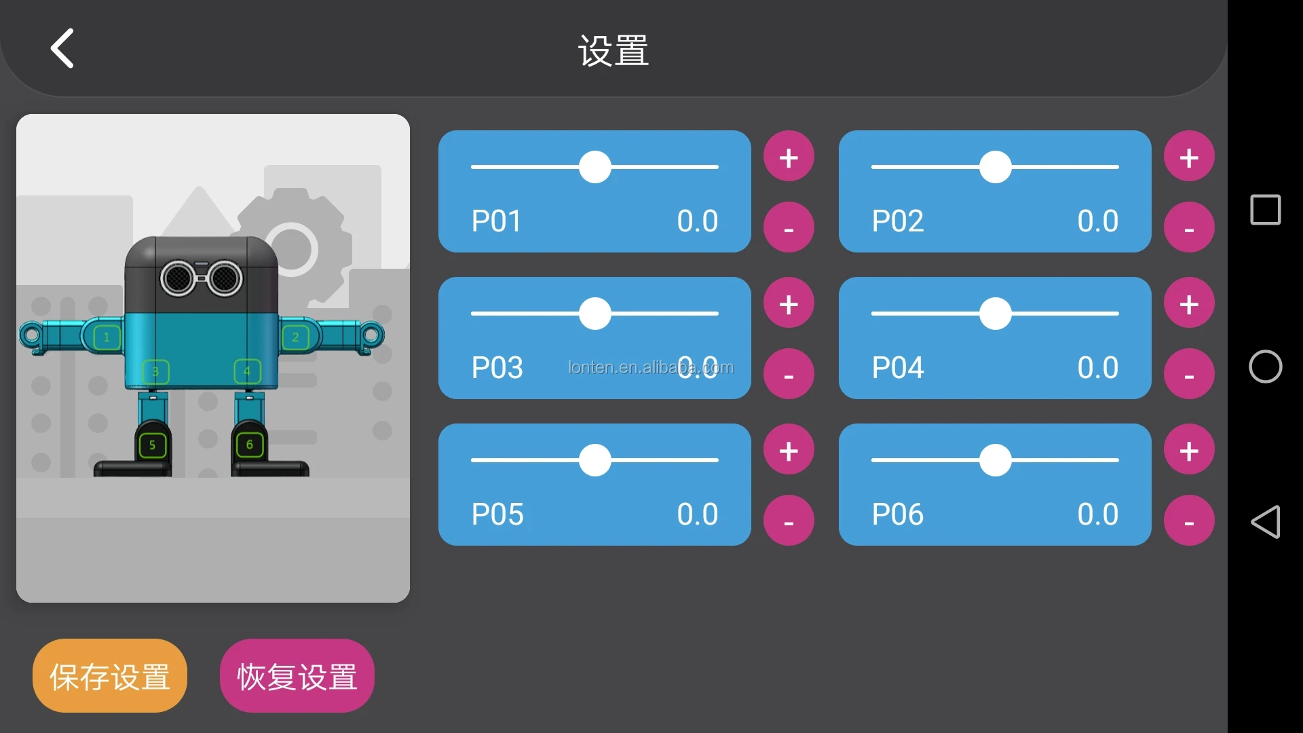Screen dimensions: 1303x733
Task: Click the orange 保存设置 button
Action: coord(110,676)
